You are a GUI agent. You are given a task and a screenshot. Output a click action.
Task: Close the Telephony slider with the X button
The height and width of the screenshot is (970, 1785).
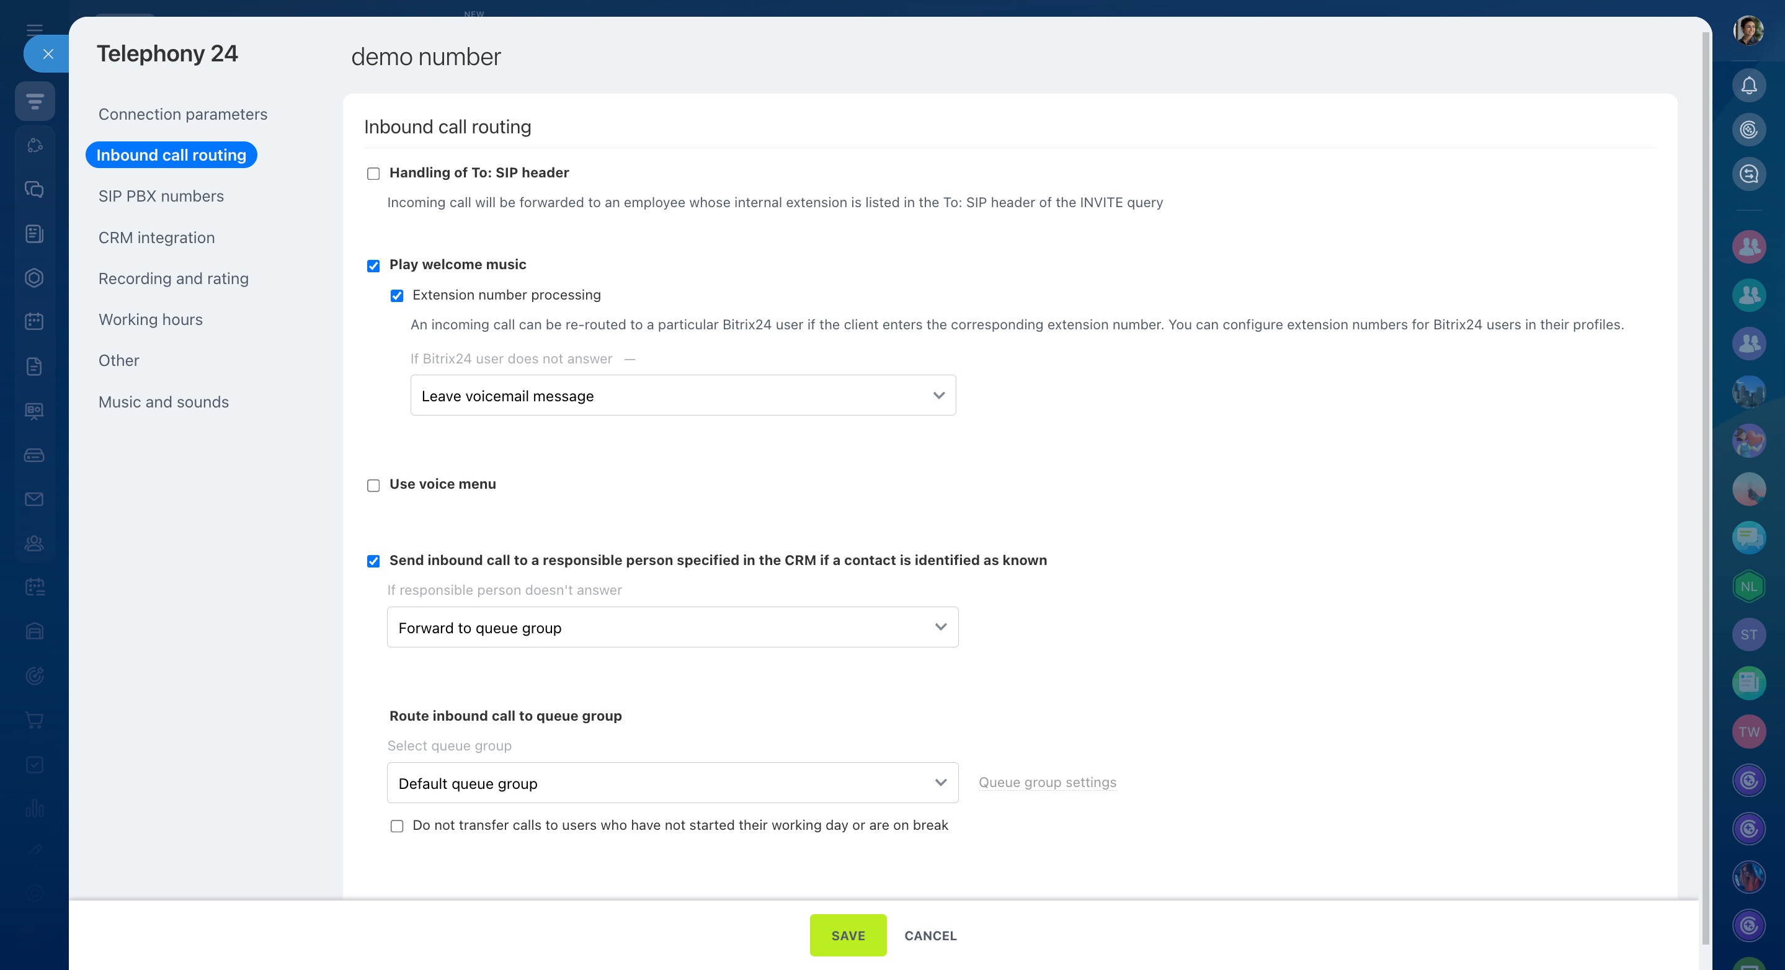pos(47,53)
